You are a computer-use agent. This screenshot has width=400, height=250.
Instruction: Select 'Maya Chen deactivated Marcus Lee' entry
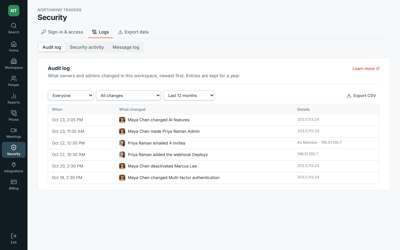pos(214,166)
